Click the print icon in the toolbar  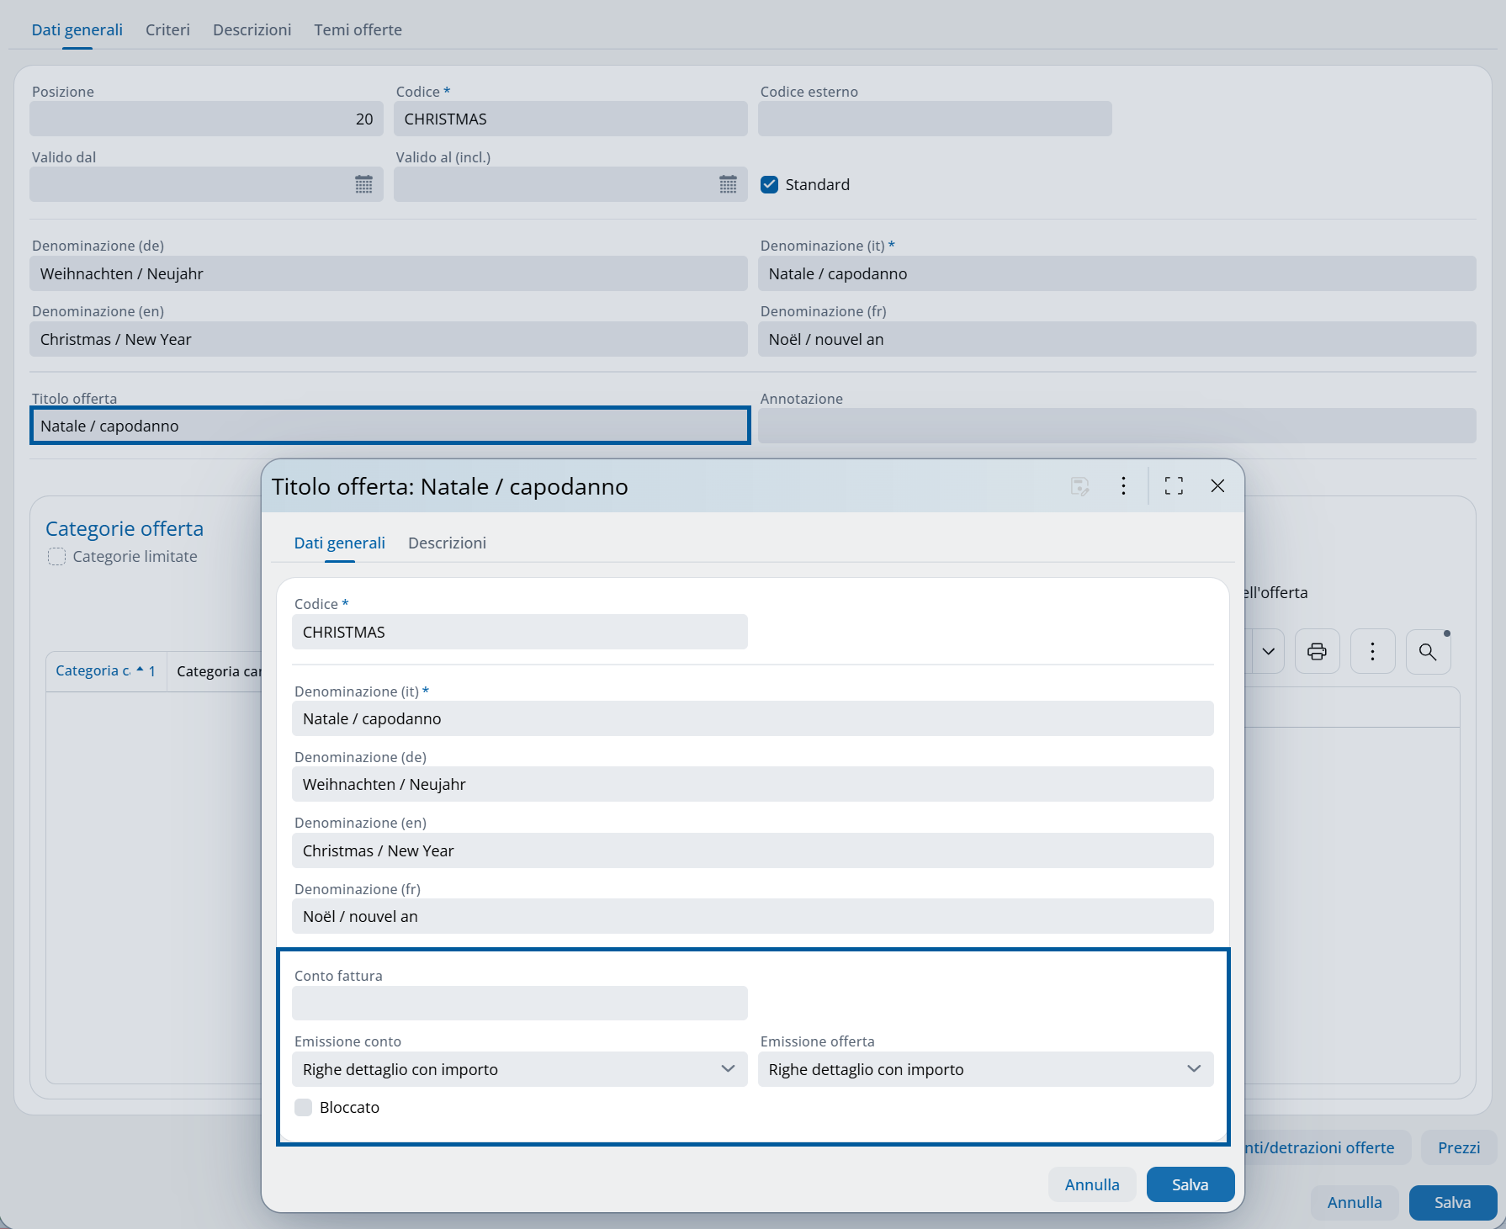tap(1317, 652)
